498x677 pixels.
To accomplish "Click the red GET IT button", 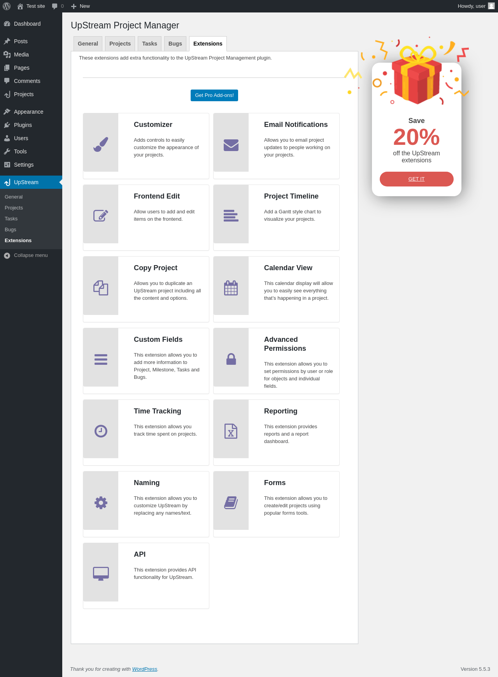I will click(417, 179).
